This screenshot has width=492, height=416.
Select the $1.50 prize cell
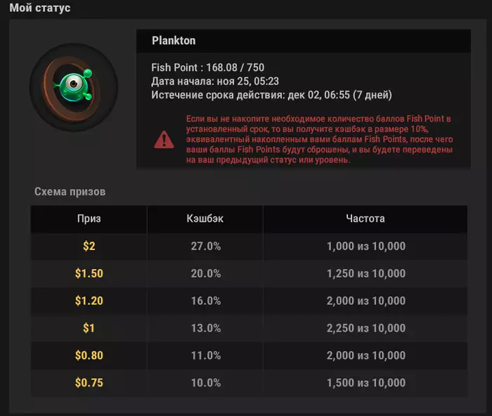click(89, 273)
